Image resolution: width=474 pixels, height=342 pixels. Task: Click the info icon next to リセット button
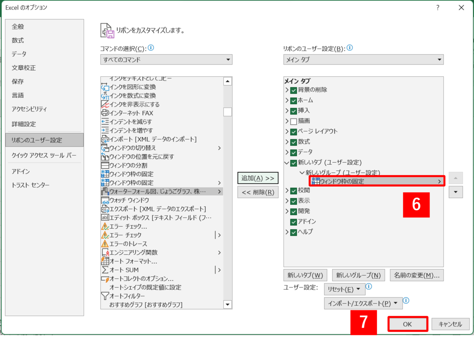point(369,286)
